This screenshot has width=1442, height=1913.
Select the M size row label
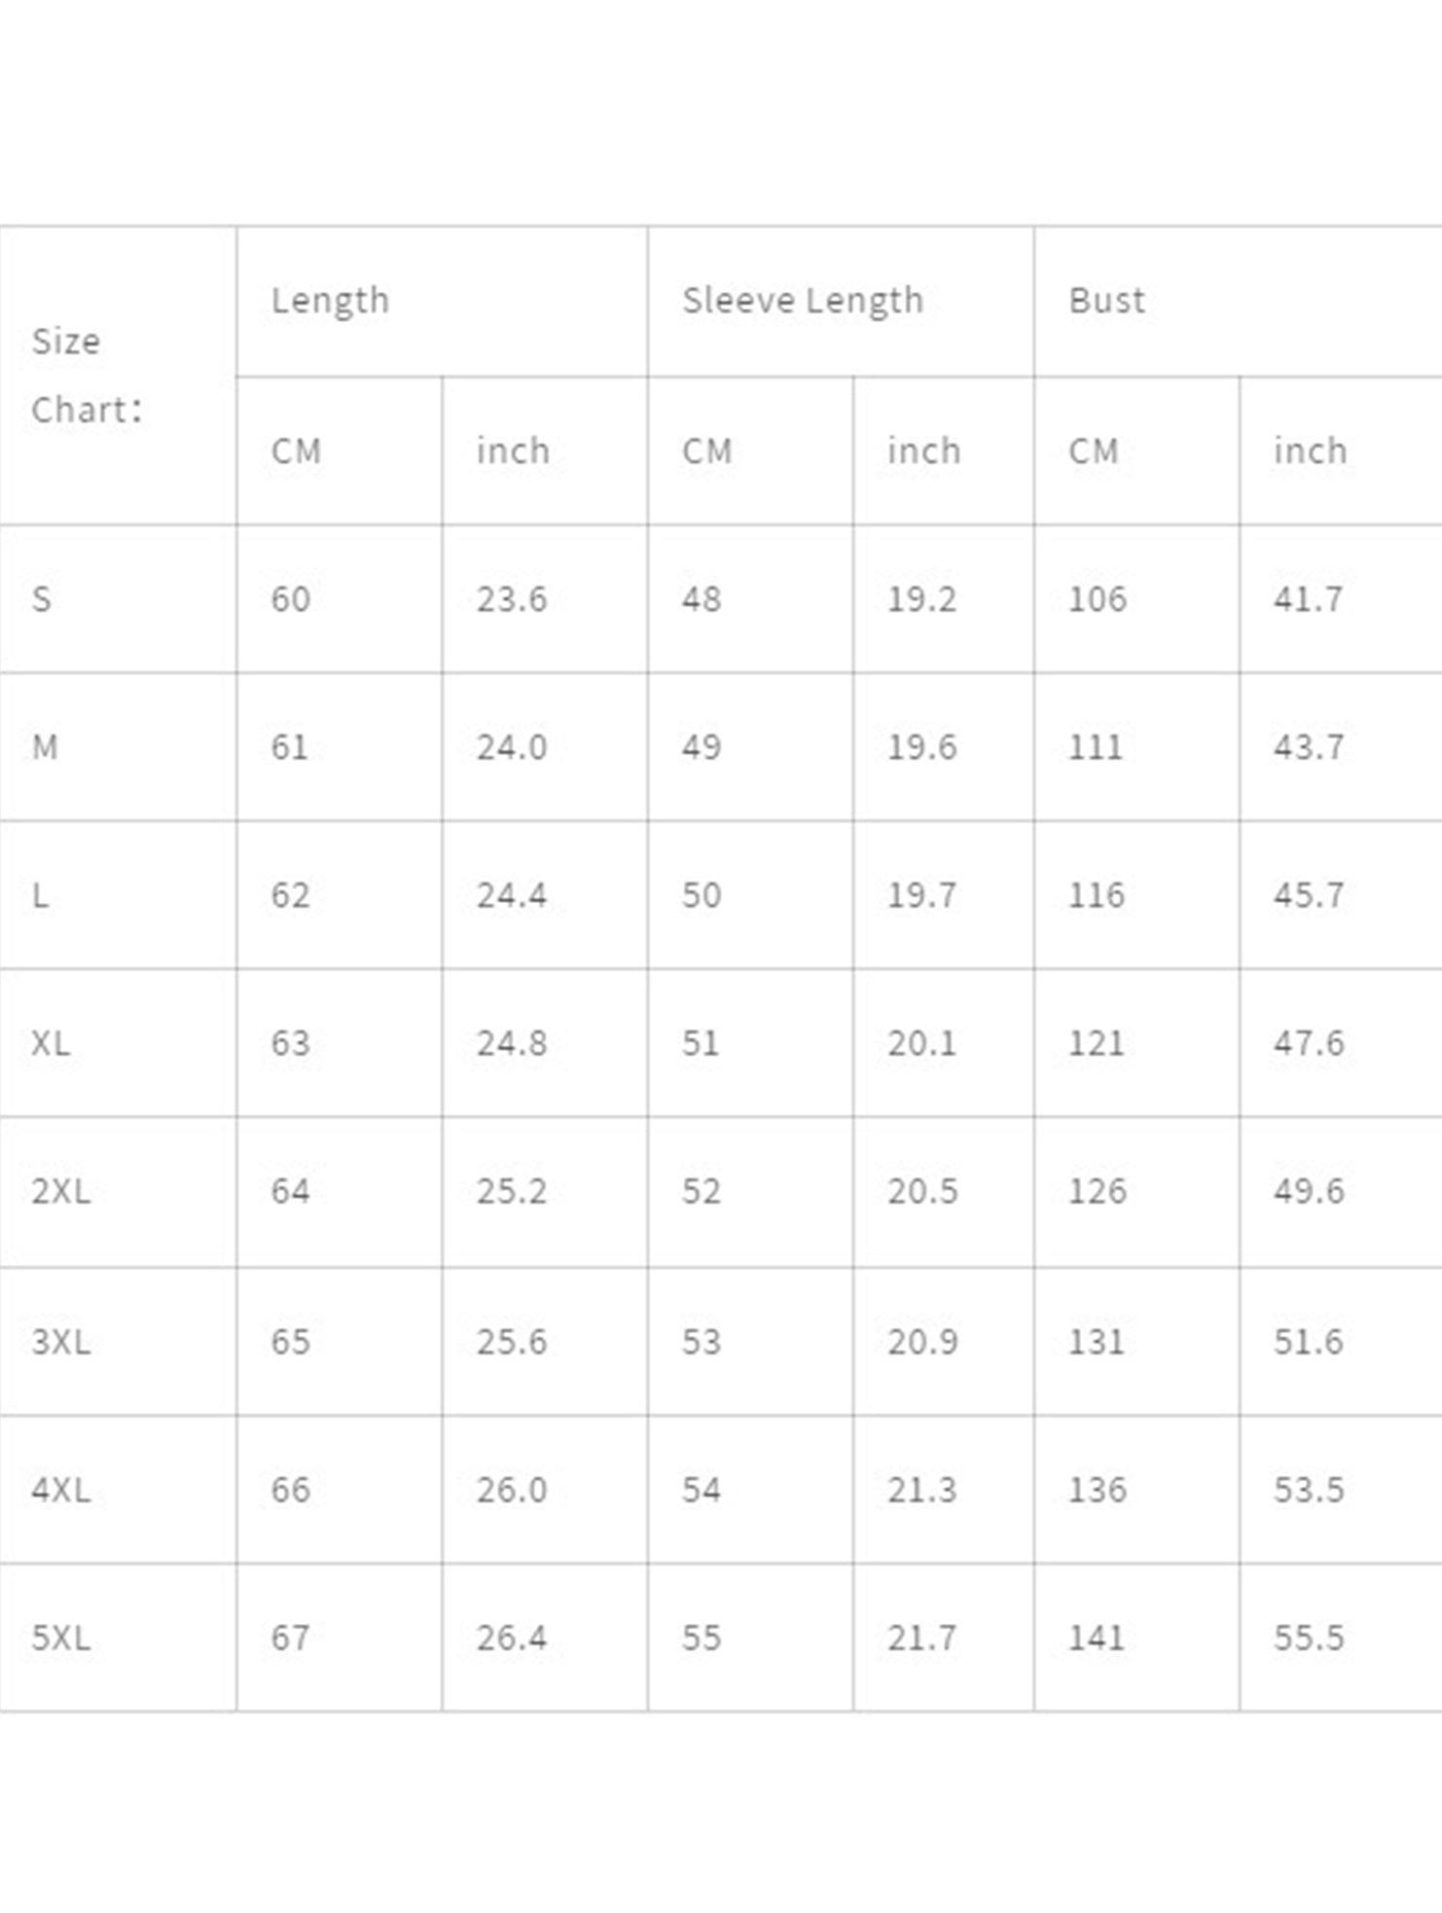point(45,747)
